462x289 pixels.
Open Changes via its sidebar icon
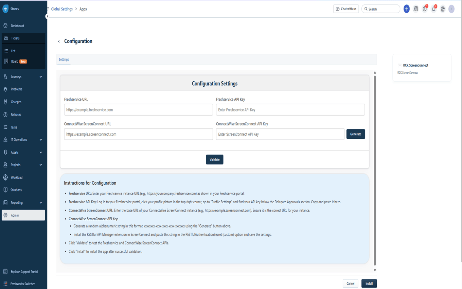[5, 102]
